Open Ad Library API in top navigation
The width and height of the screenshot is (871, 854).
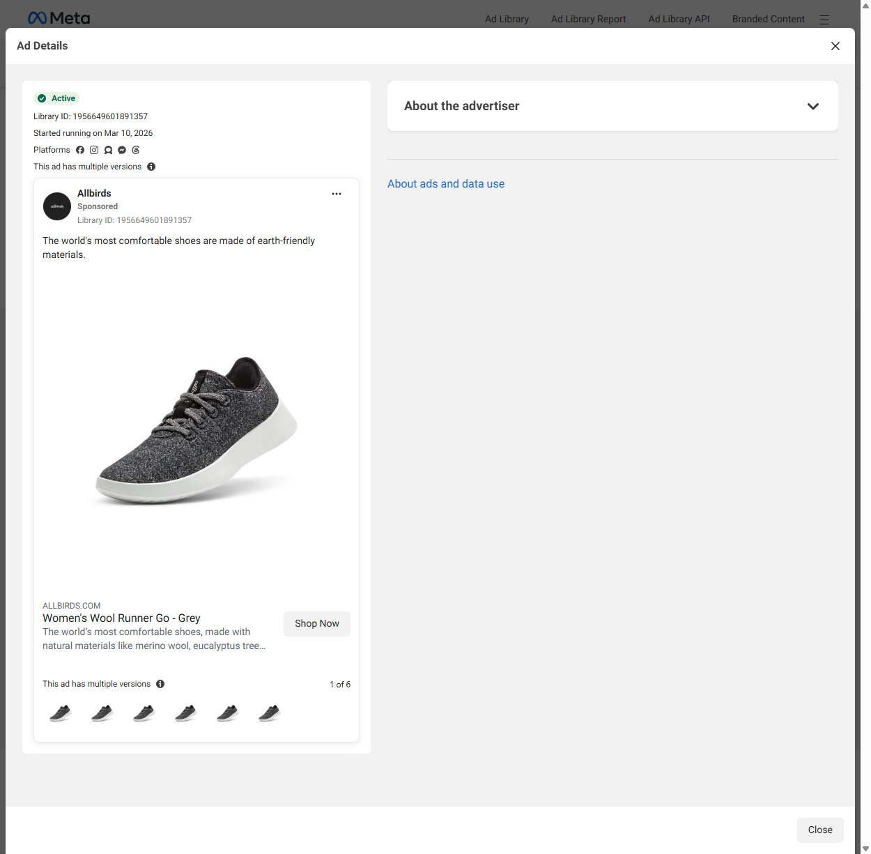click(679, 19)
